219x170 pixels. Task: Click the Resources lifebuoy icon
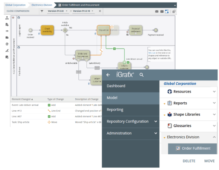(x=170, y=91)
